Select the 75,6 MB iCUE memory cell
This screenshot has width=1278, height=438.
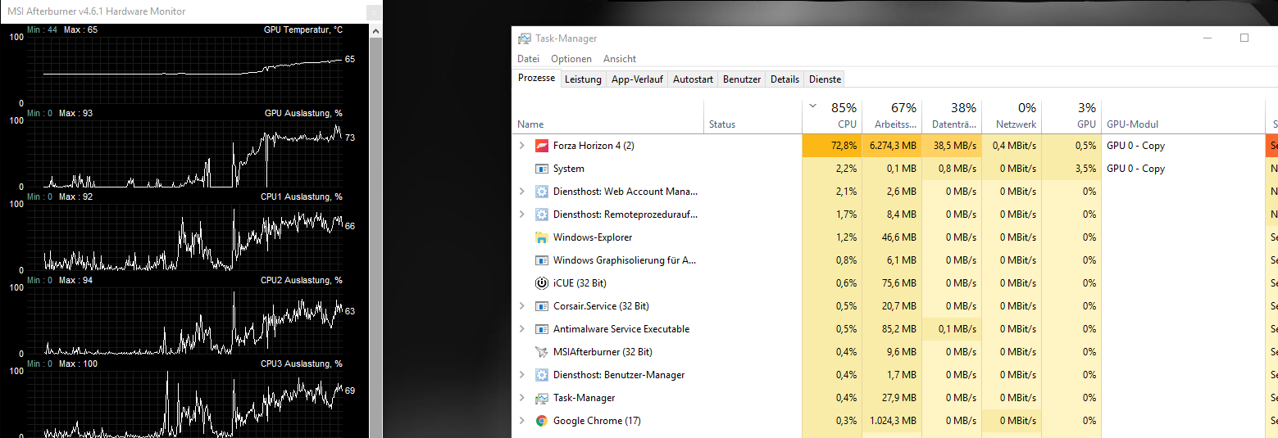892,283
